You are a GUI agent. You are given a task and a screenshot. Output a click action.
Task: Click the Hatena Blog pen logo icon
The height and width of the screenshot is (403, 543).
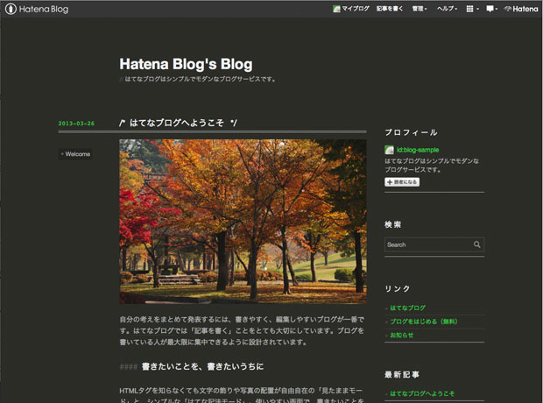[x=11, y=9]
